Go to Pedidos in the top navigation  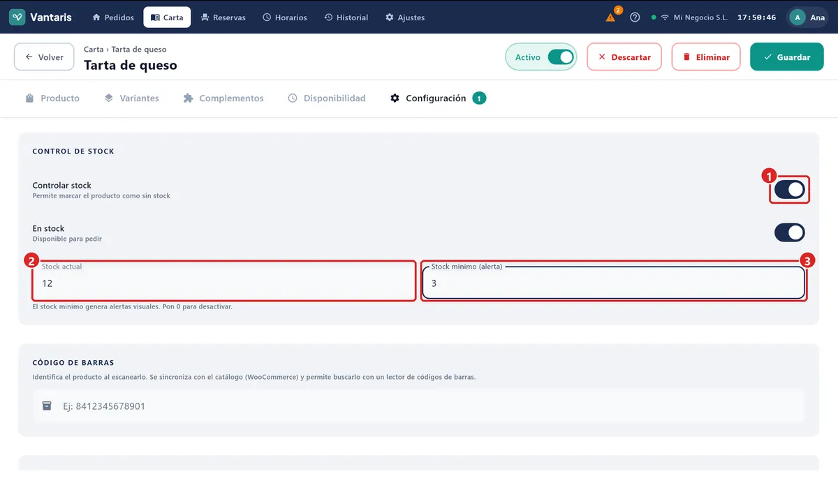(113, 17)
